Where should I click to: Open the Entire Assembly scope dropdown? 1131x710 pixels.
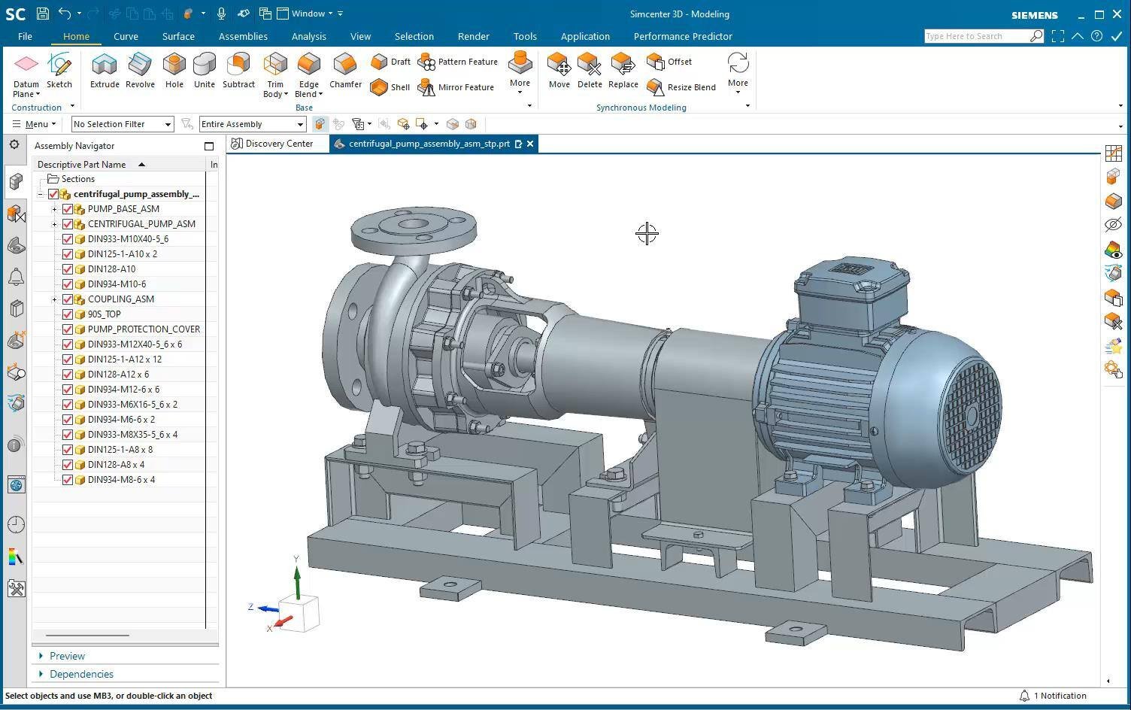(x=252, y=124)
